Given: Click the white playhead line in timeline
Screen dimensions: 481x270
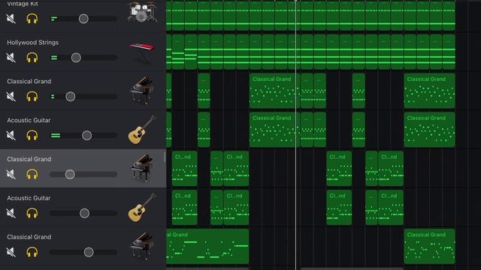Looking at the screenshot, I should click(x=295, y=135).
